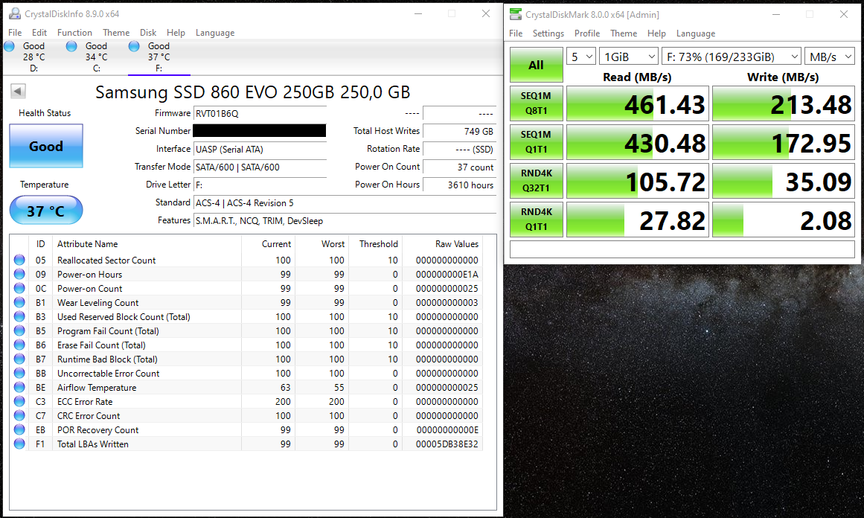Click status orb for Power-on Count row
The height and width of the screenshot is (518, 864).
point(19,288)
